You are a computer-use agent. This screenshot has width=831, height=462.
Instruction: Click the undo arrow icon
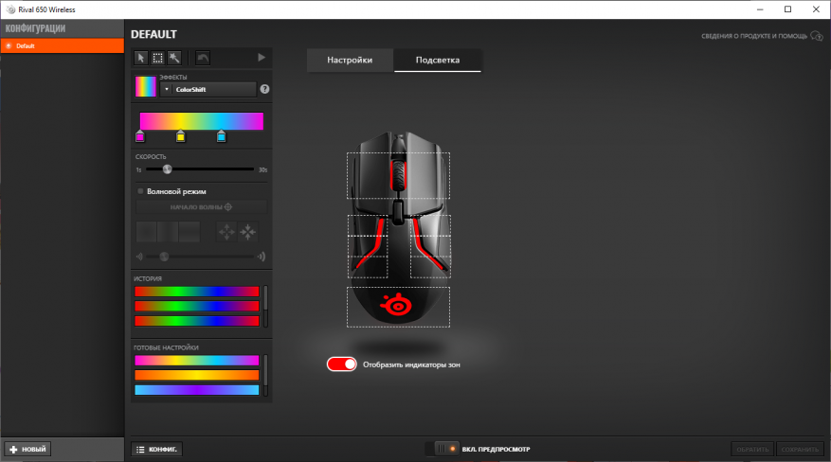click(203, 58)
